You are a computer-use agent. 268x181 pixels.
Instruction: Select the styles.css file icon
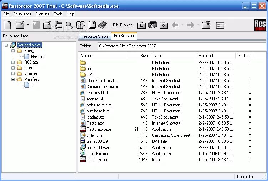[x=83, y=135]
